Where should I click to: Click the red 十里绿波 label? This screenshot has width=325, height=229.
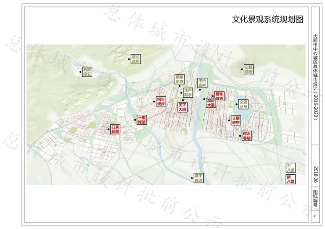point(141,120)
